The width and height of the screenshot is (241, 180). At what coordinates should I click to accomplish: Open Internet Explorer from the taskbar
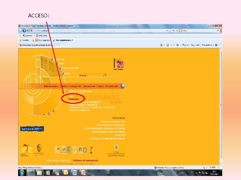[x=31, y=173]
